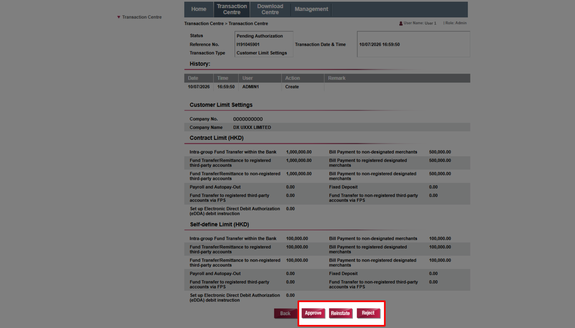Screen dimensions: 575x328
Task: Reject the pending transaction
Action: (368, 313)
